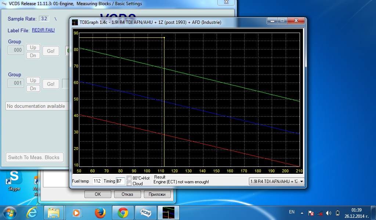Toggle the Cloud checkbox

coord(129,184)
